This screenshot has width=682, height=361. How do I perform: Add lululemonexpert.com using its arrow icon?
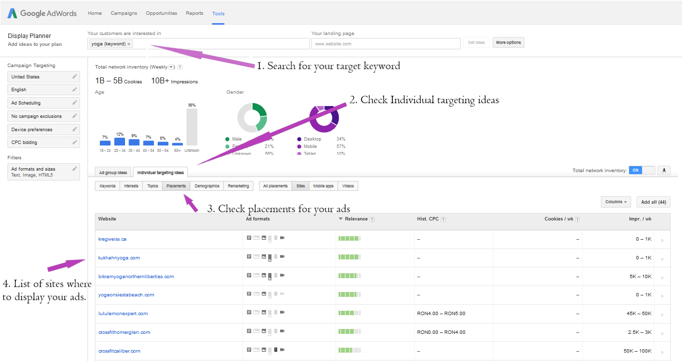point(662,315)
